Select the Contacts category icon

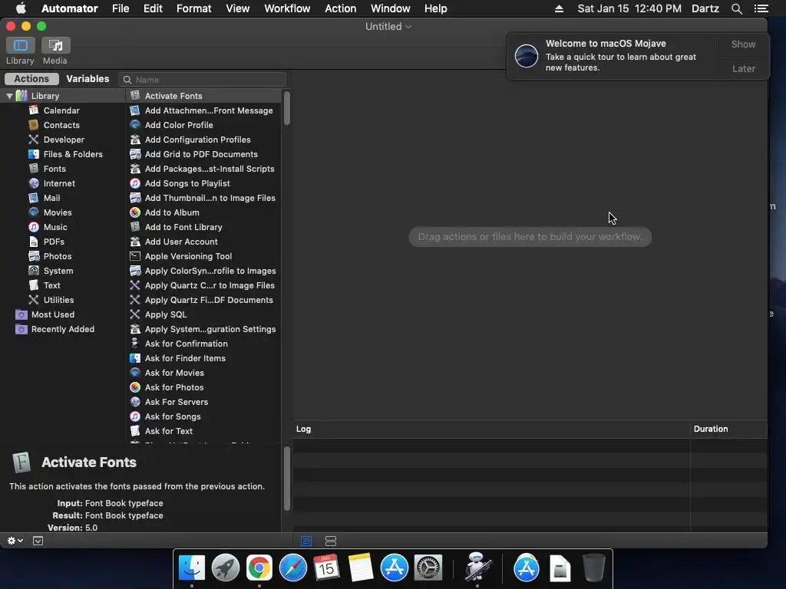(x=34, y=125)
